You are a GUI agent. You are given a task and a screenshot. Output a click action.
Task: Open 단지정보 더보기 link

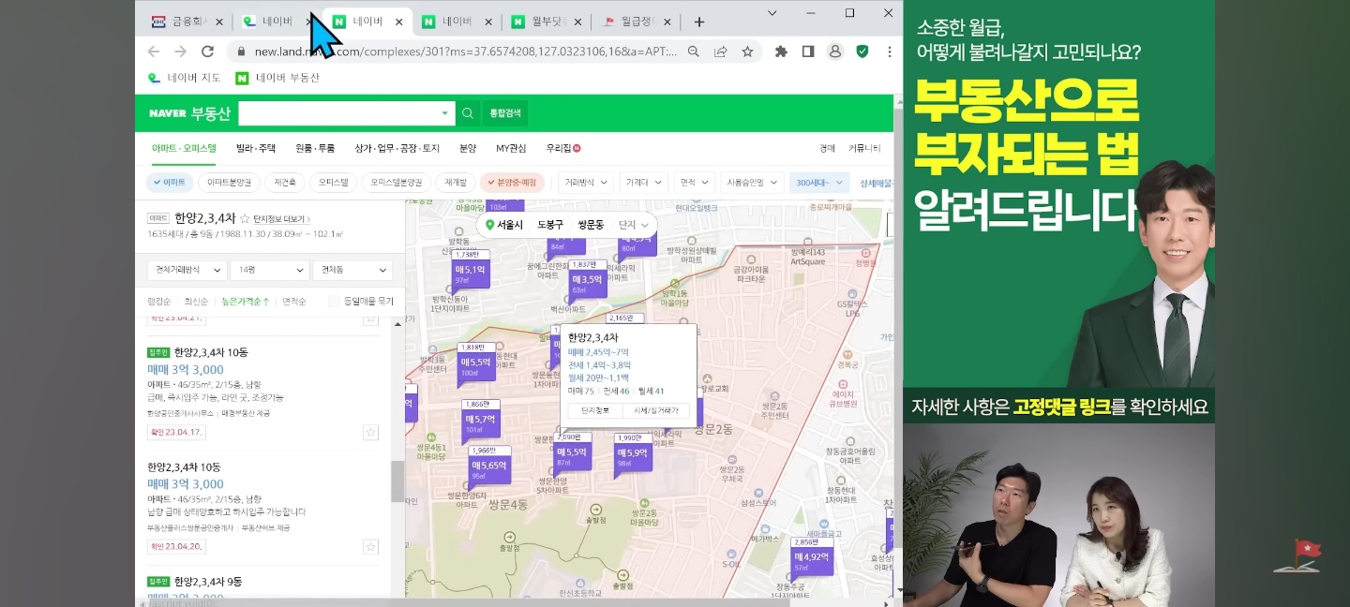click(x=282, y=218)
